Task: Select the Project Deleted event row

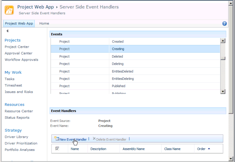Action: (135, 56)
